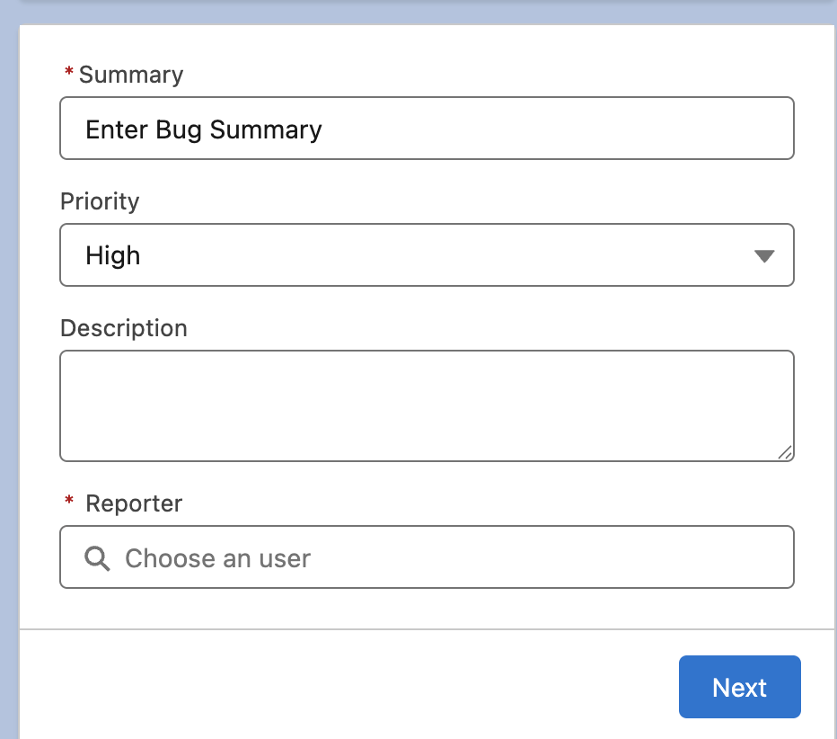
Task: Select the High value text in Priority
Action: (113, 256)
